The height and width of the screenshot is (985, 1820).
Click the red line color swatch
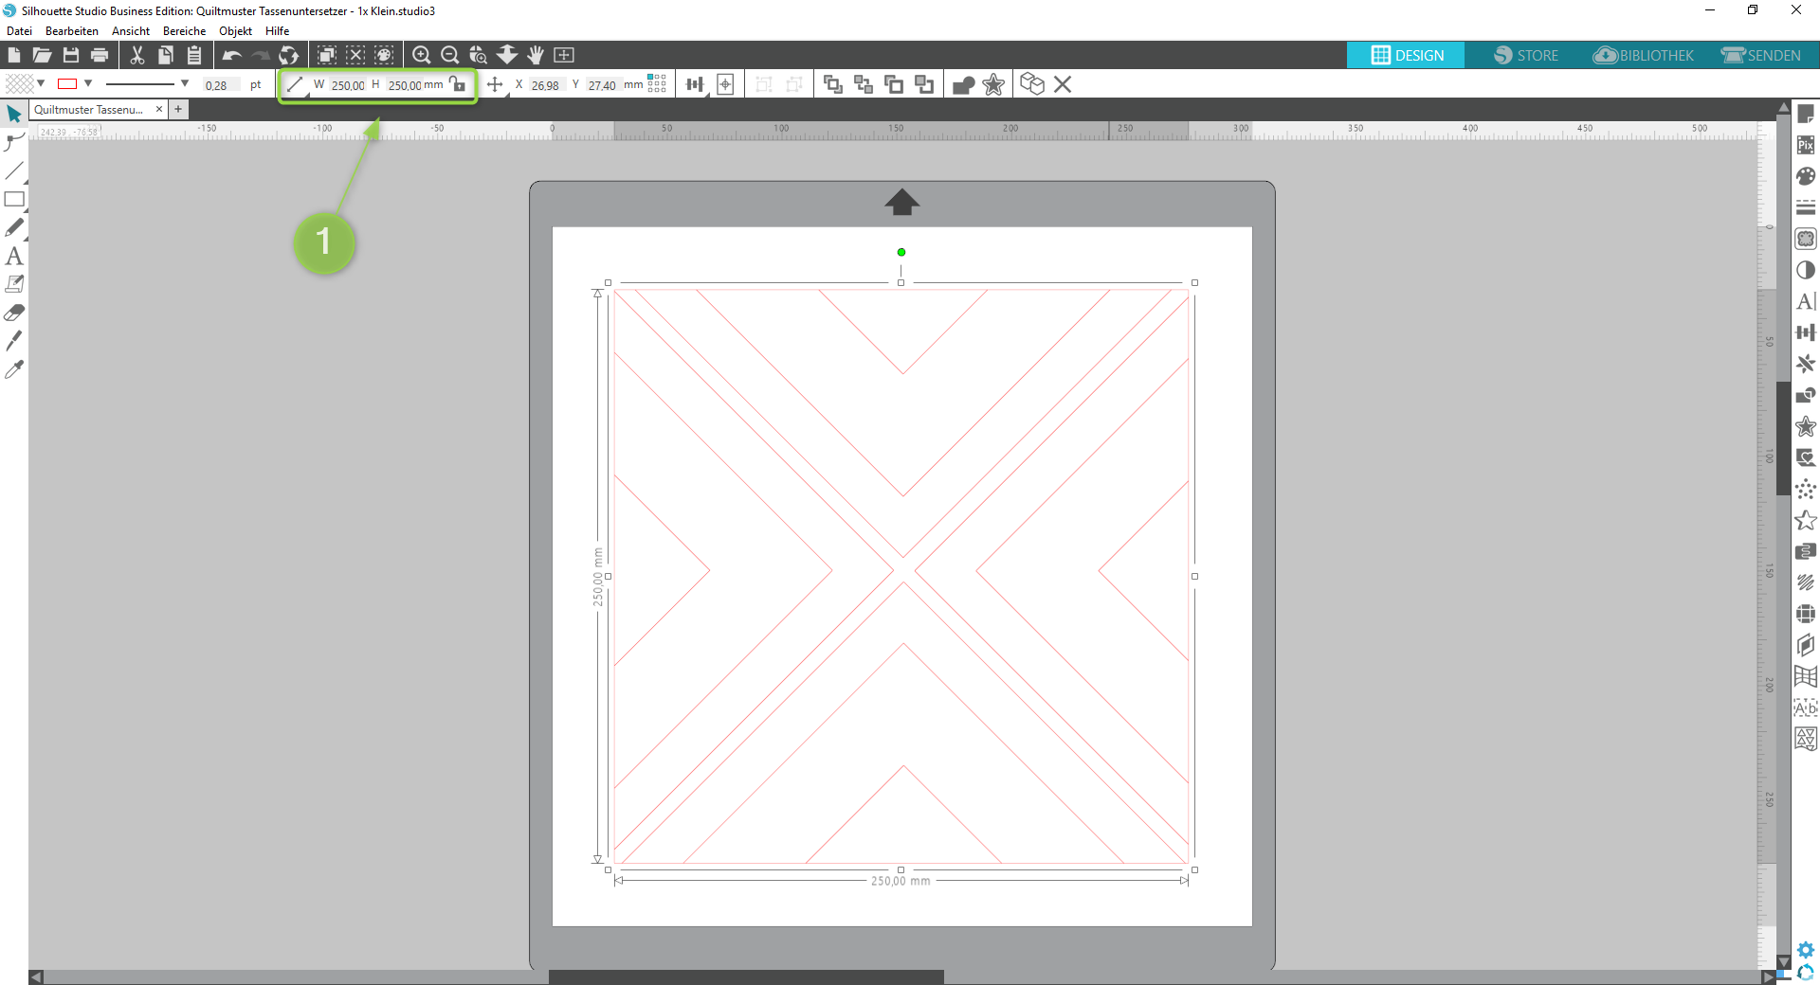coord(67,83)
